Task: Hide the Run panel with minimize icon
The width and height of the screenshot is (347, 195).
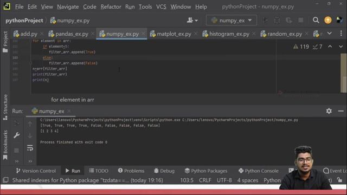Action: pyautogui.click(x=341, y=111)
